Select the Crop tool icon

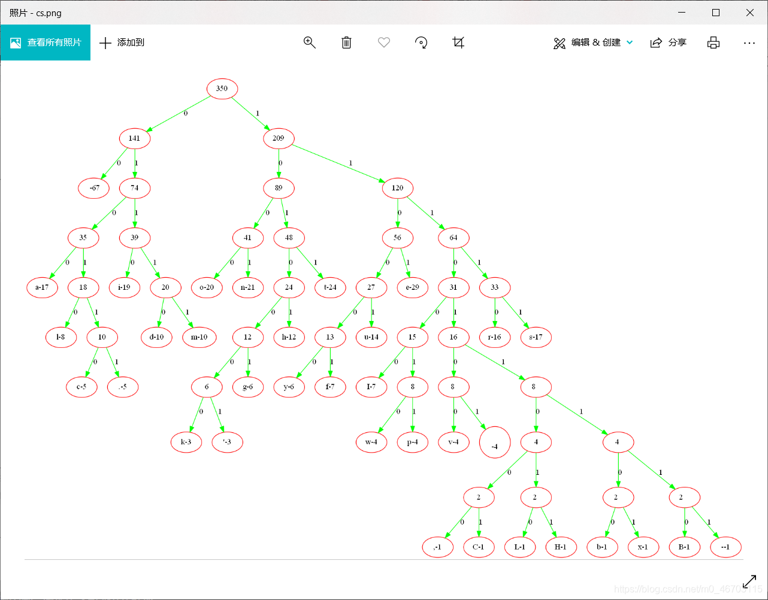pyautogui.click(x=458, y=43)
